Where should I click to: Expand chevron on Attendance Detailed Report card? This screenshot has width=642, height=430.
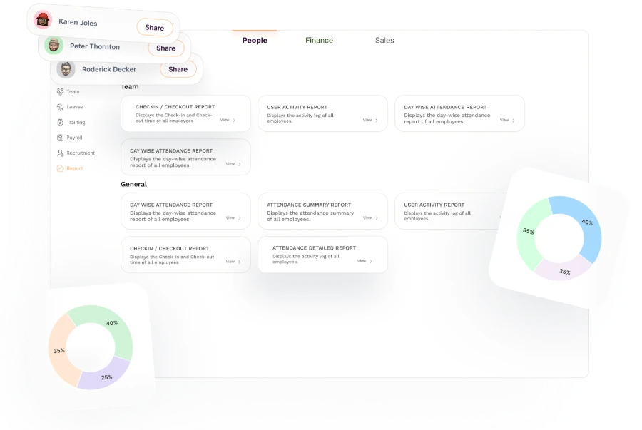[x=371, y=261]
